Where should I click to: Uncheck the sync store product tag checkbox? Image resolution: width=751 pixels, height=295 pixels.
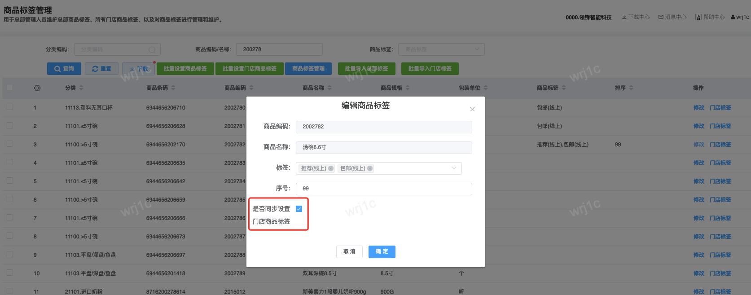pyautogui.click(x=299, y=209)
